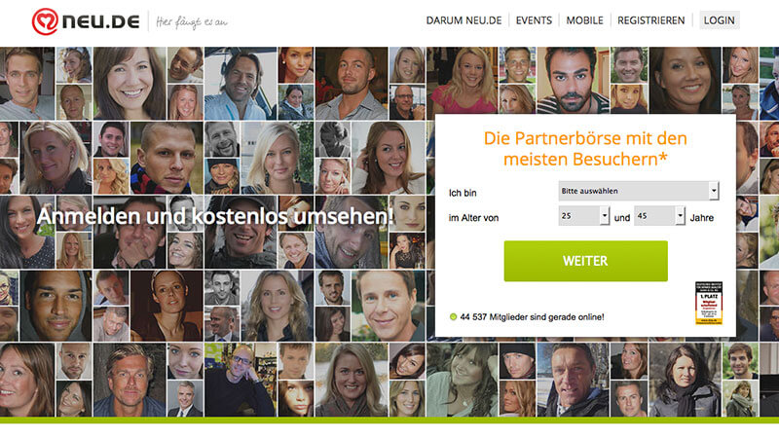The width and height of the screenshot is (779, 438).
Task: Expand the maximum age dropdown showing 45
Action: click(660, 216)
